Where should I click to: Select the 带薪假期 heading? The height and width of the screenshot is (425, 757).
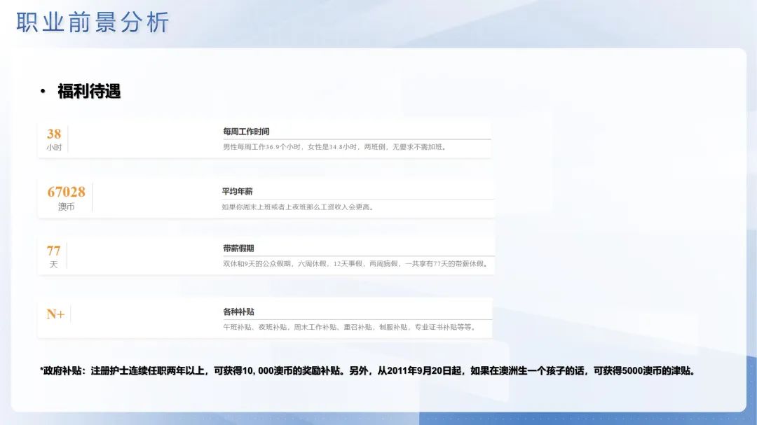(238, 249)
